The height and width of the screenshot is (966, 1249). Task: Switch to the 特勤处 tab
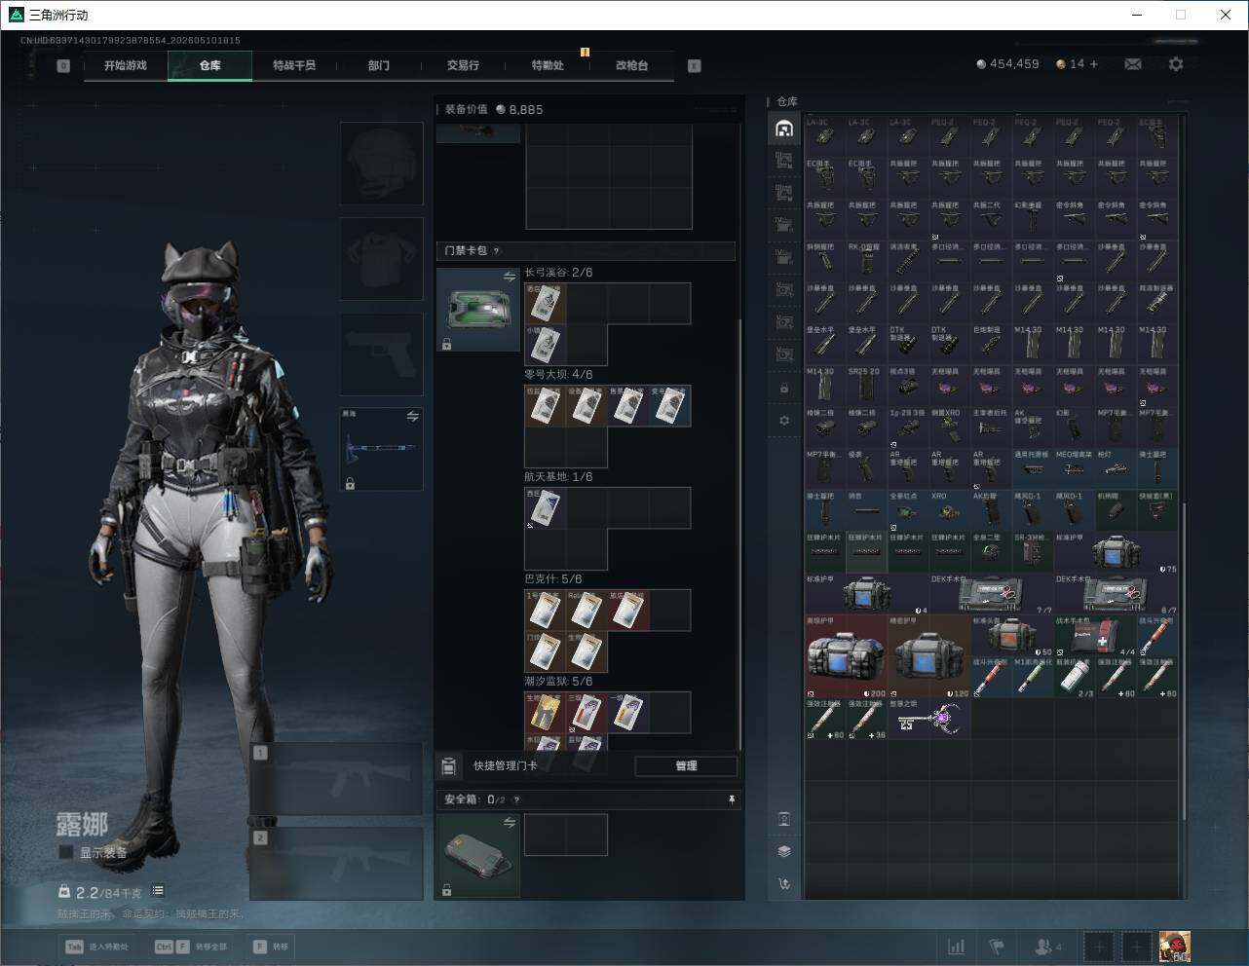click(x=548, y=65)
